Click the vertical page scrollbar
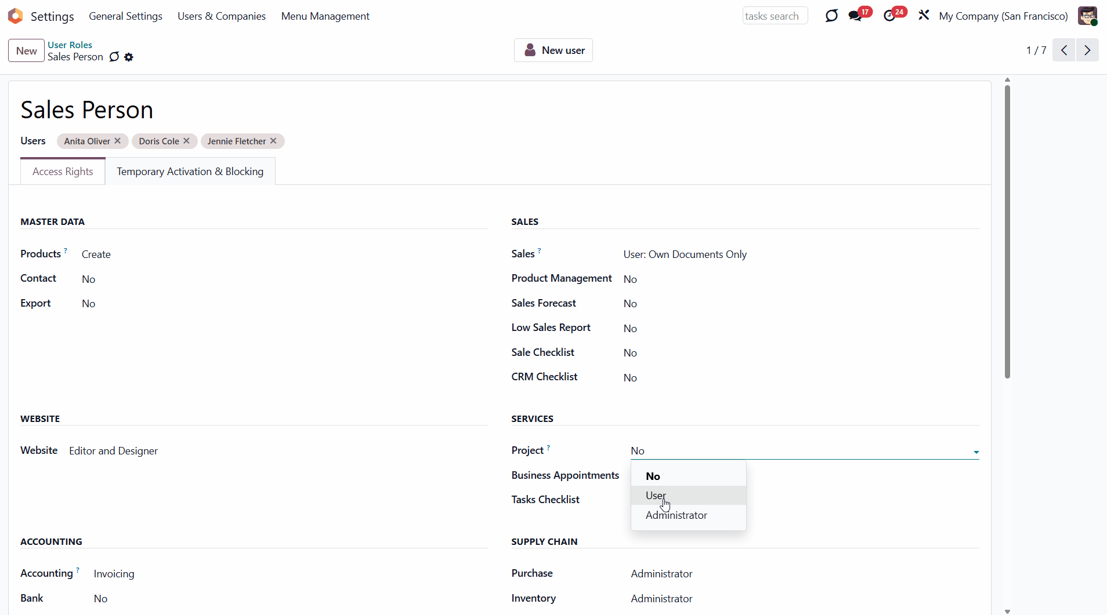 click(1007, 232)
